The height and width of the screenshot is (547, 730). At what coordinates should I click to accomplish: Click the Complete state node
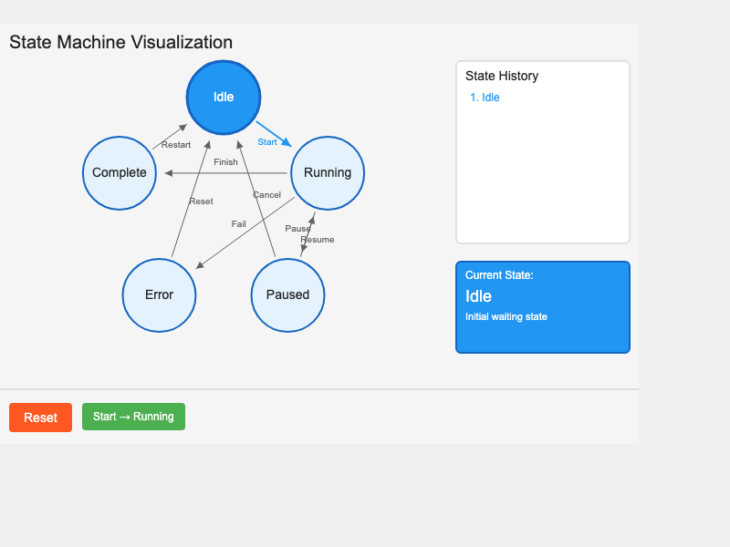120,173
